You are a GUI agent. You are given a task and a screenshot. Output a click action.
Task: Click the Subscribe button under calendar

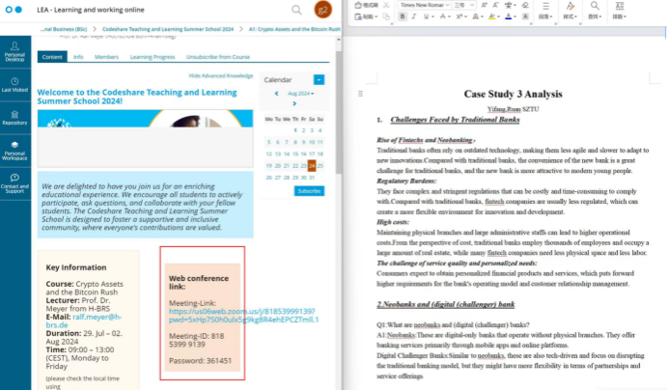pyautogui.click(x=309, y=191)
